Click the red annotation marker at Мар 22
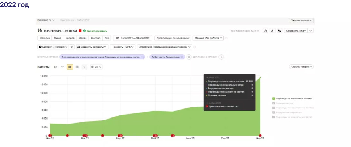The image size is (351, 147). click(120, 136)
